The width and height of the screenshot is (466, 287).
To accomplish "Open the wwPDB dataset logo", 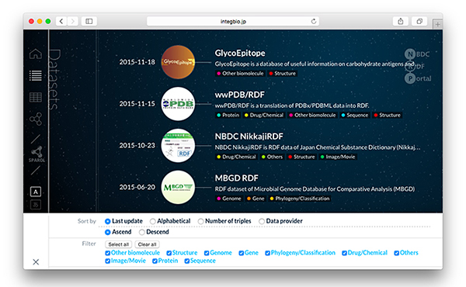I will [x=178, y=104].
